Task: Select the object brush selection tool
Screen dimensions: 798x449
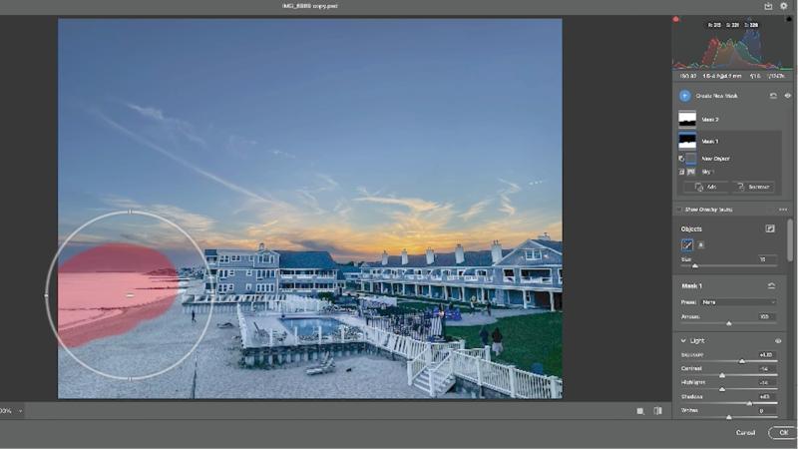Action: click(x=687, y=243)
